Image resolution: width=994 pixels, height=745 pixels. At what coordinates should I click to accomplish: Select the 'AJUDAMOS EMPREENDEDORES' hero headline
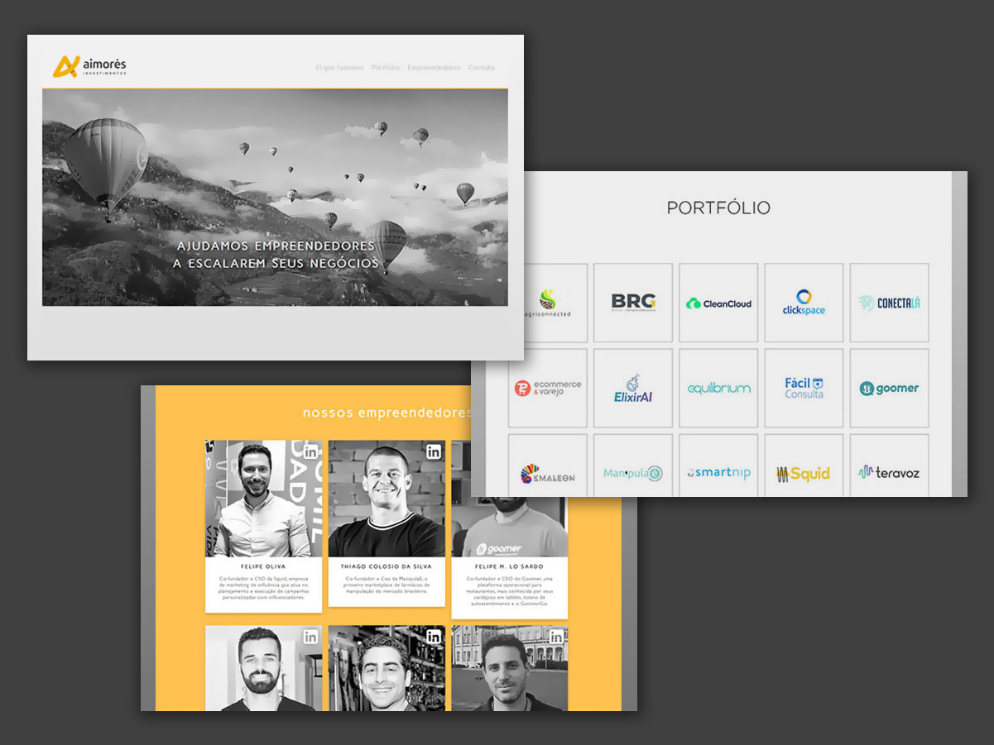click(x=276, y=246)
